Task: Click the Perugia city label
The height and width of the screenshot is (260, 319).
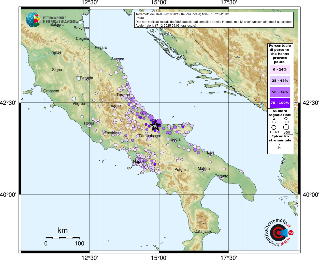Action: 86,78
